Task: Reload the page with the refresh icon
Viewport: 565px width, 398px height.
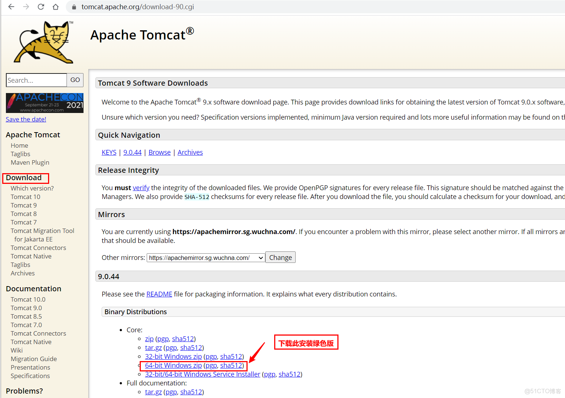Action: (41, 7)
